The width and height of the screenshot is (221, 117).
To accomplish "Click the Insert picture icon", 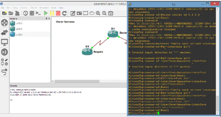I will click(79, 13).
